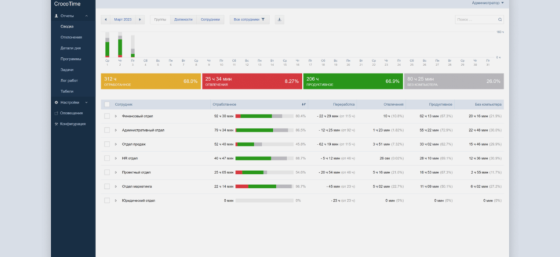Screen dimensions: 560x257
Task: Check the box next to Отдел продаж
Action: (107, 144)
